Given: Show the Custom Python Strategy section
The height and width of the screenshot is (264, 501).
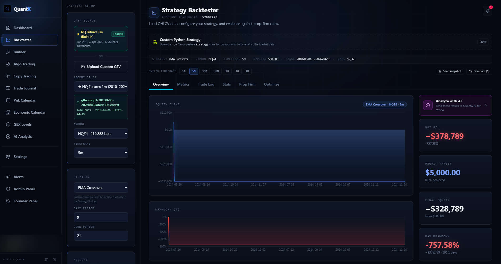Looking at the screenshot, I should click(x=483, y=42).
